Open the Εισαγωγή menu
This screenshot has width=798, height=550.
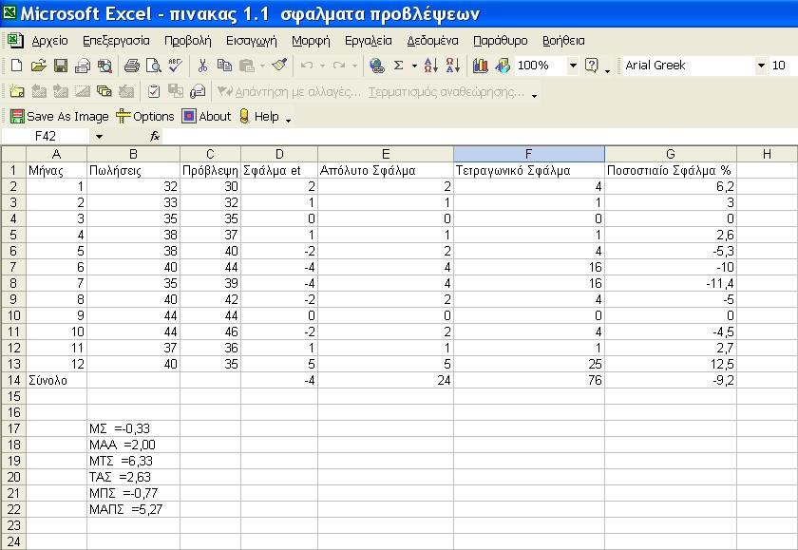tap(252, 40)
